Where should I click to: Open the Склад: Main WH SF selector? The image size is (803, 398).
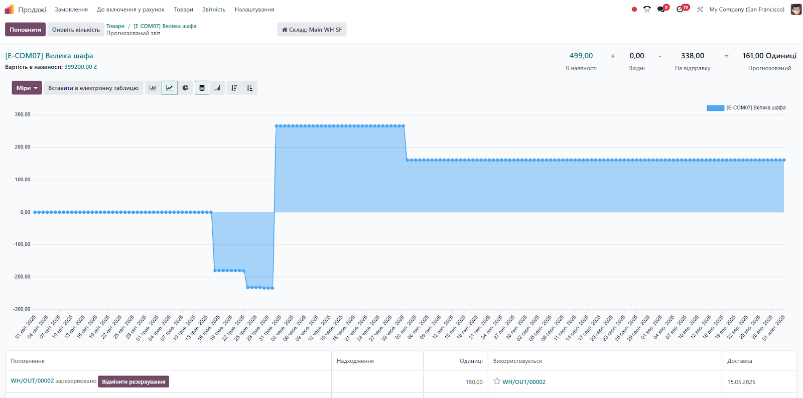(312, 30)
